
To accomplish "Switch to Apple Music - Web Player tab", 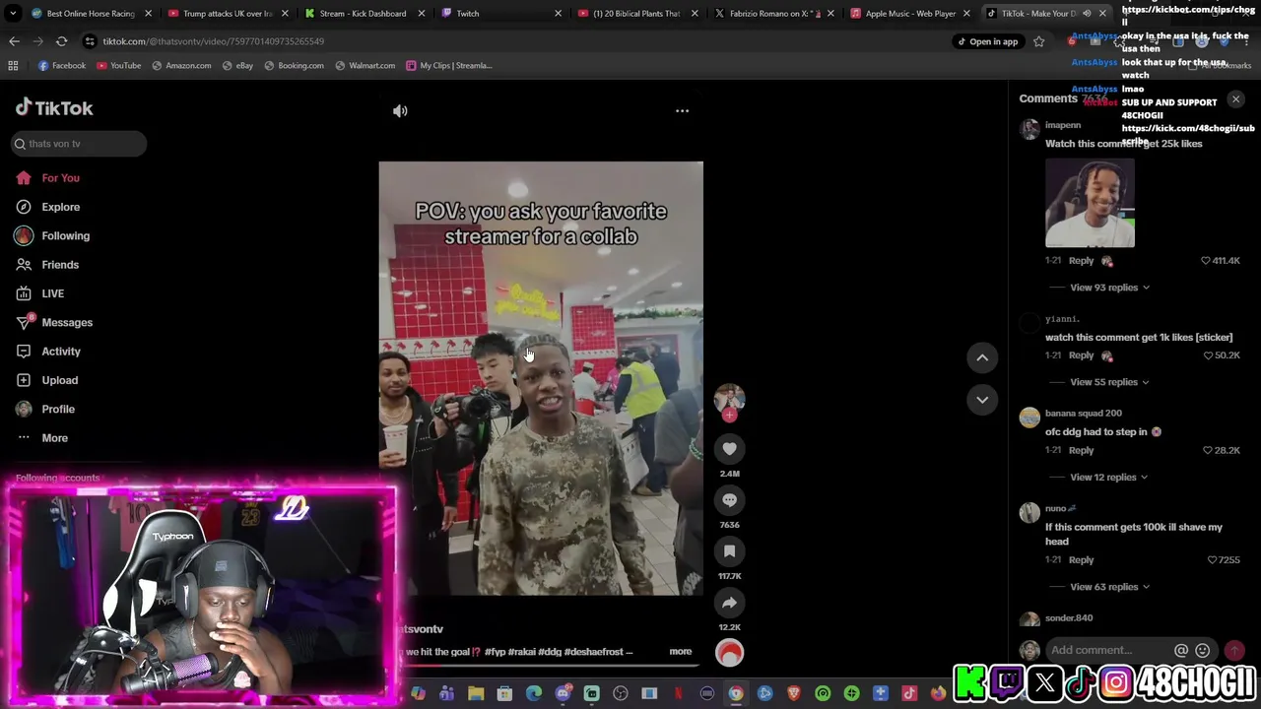I will pyautogui.click(x=910, y=14).
